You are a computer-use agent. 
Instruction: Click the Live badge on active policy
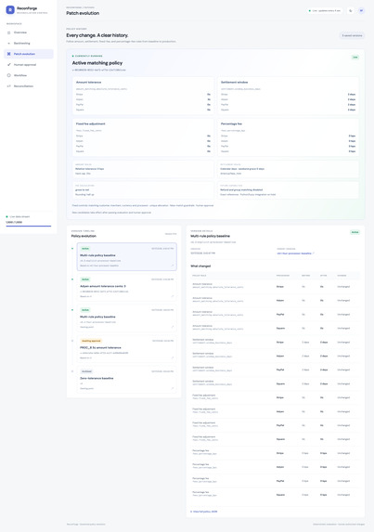click(x=355, y=57)
